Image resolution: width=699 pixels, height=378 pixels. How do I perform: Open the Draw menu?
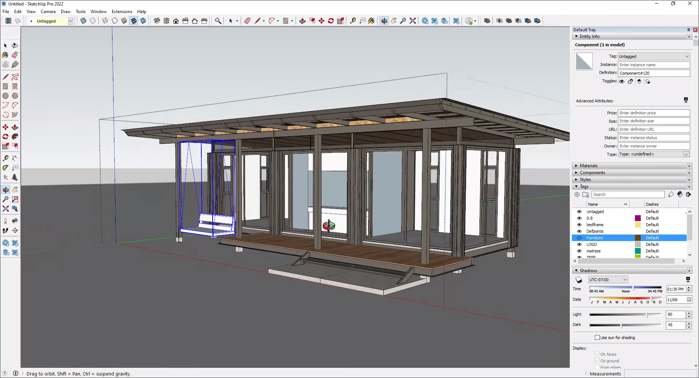pos(66,12)
